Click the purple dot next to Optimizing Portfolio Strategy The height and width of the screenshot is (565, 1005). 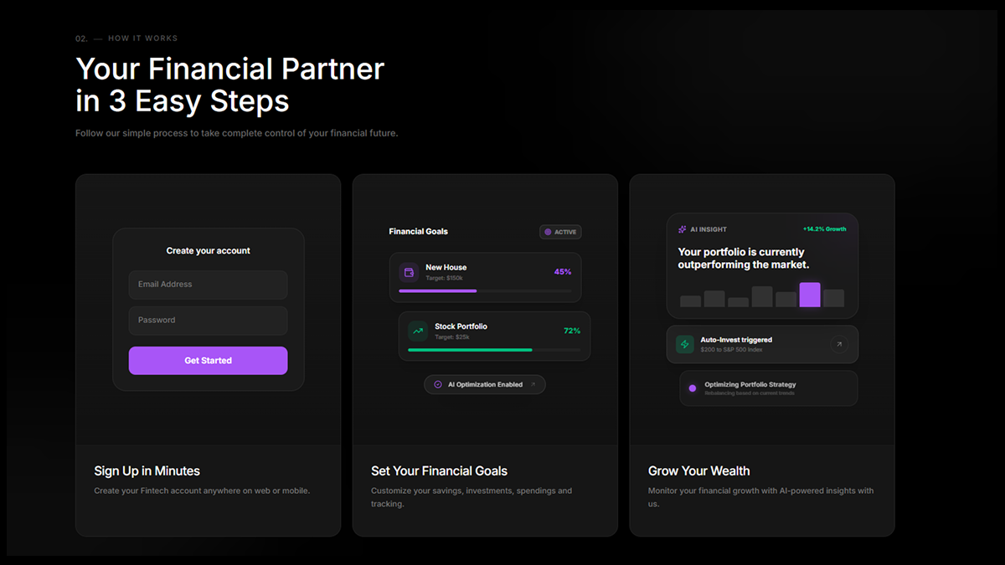click(x=692, y=388)
